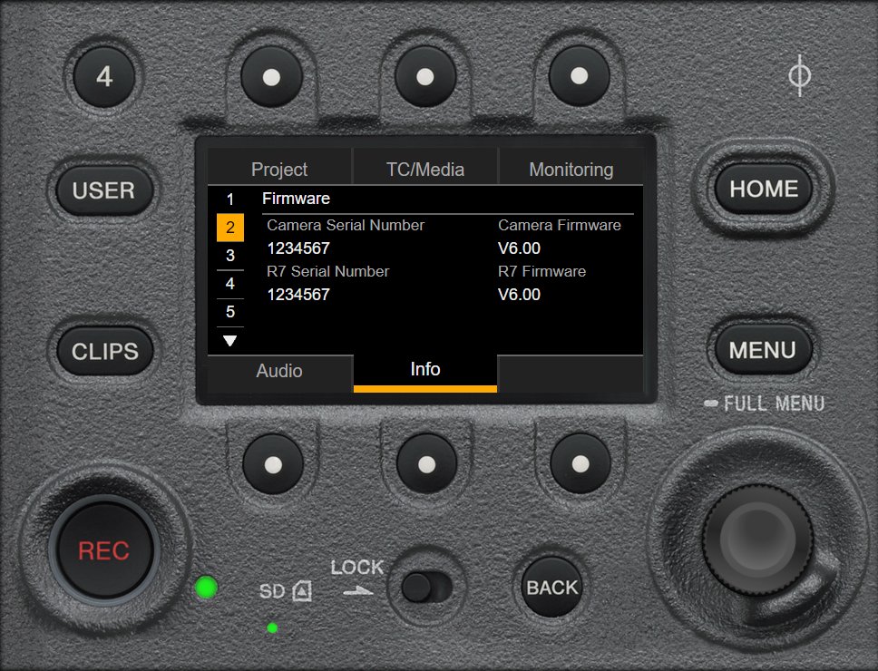Open the Monitoring tab
Image resolution: width=878 pixels, height=671 pixels.
click(x=571, y=169)
